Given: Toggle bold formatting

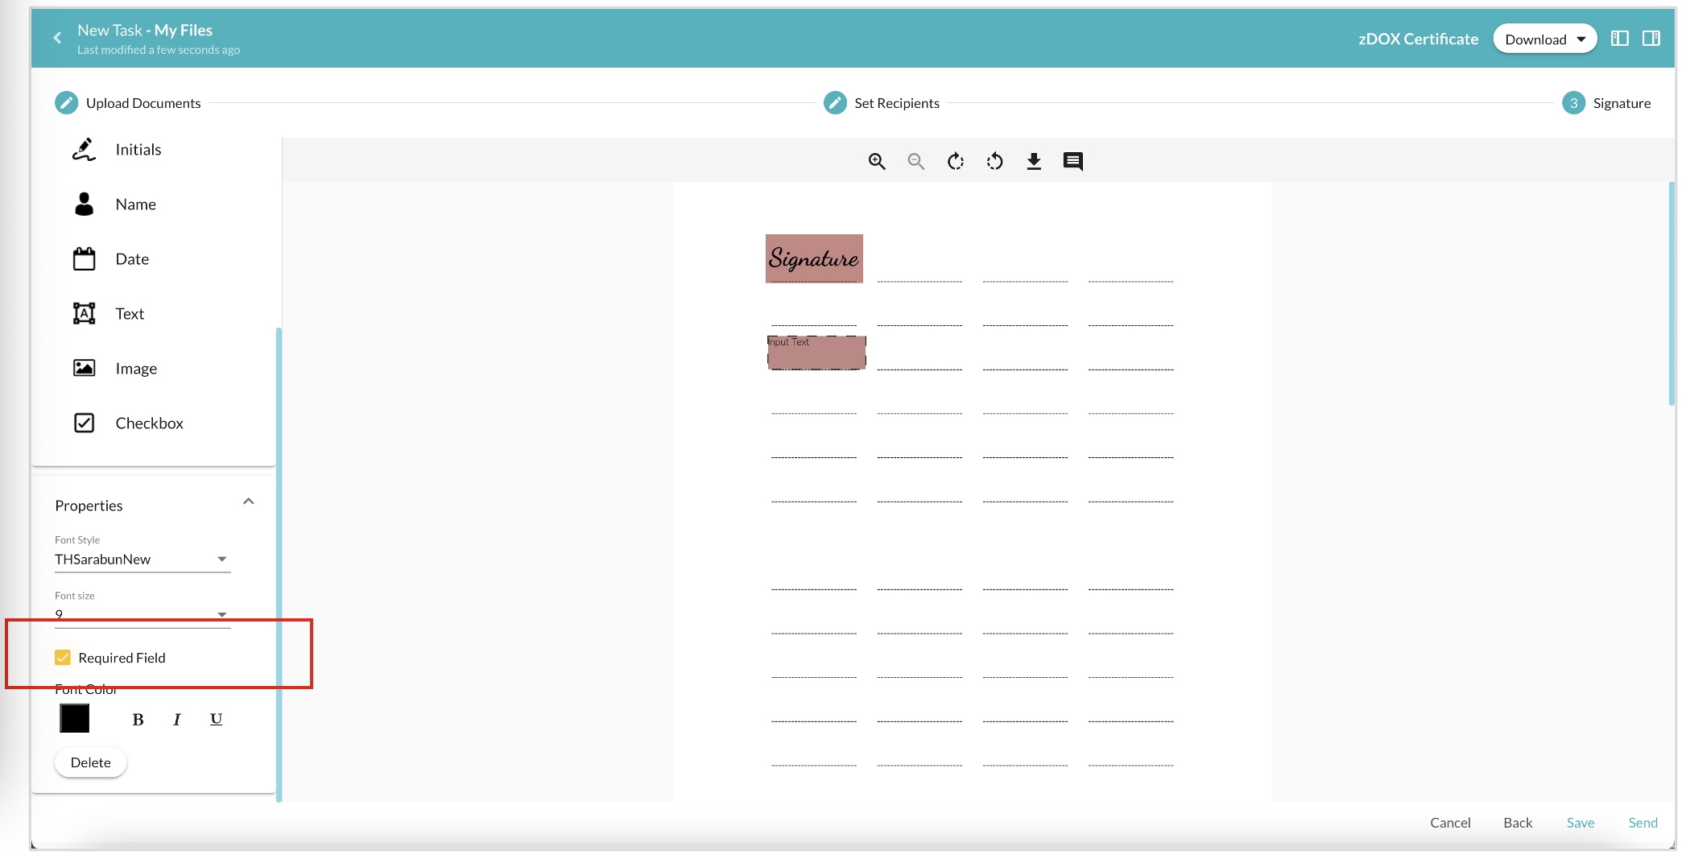Looking at the screenshot, I should (x=138, y=720).
